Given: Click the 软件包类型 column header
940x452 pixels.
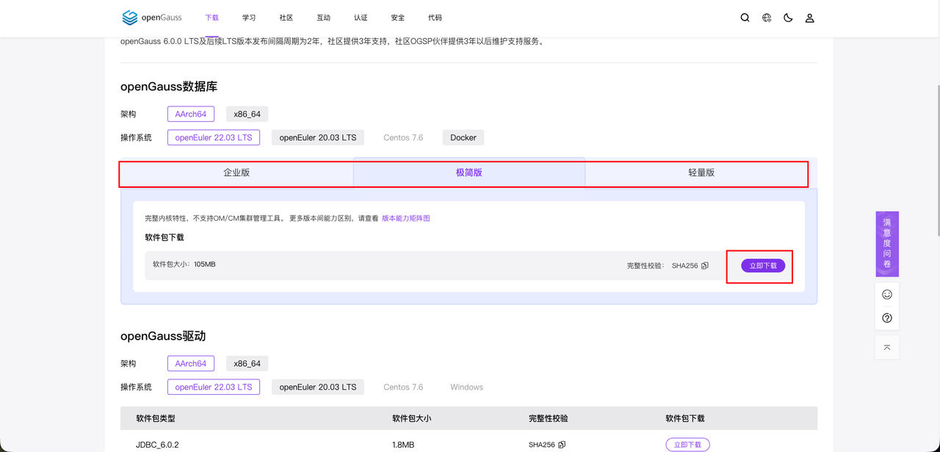Looking at the screenshot, I should pyautogui.click(x=156, y=418).
